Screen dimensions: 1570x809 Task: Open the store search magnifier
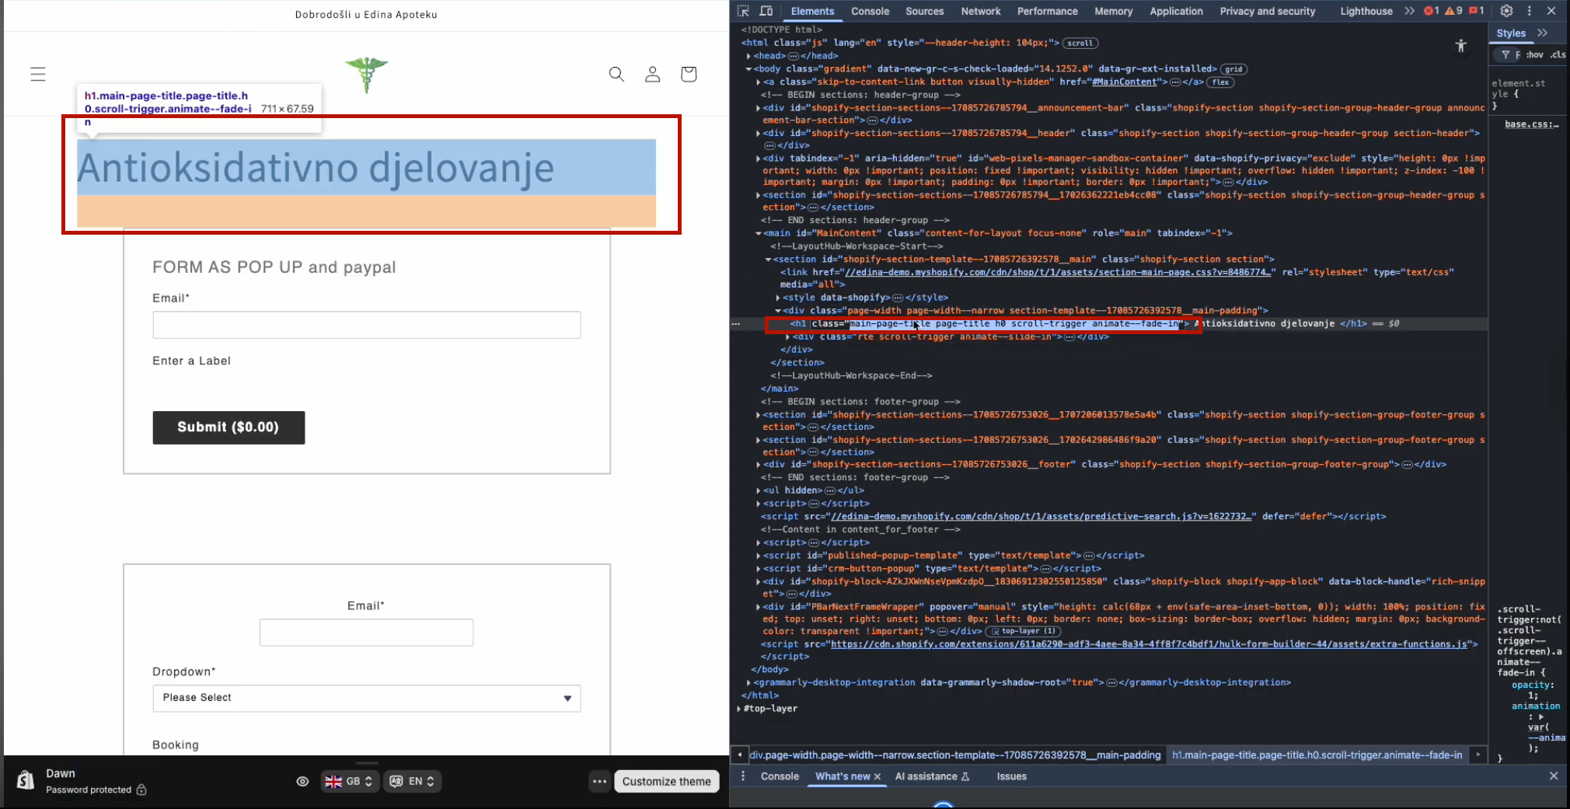616,74
